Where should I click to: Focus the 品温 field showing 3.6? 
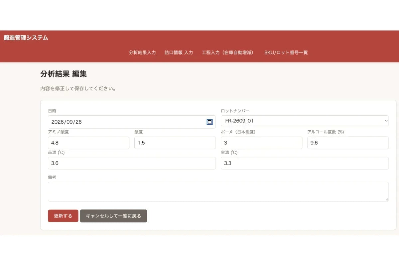coord(132,163)
